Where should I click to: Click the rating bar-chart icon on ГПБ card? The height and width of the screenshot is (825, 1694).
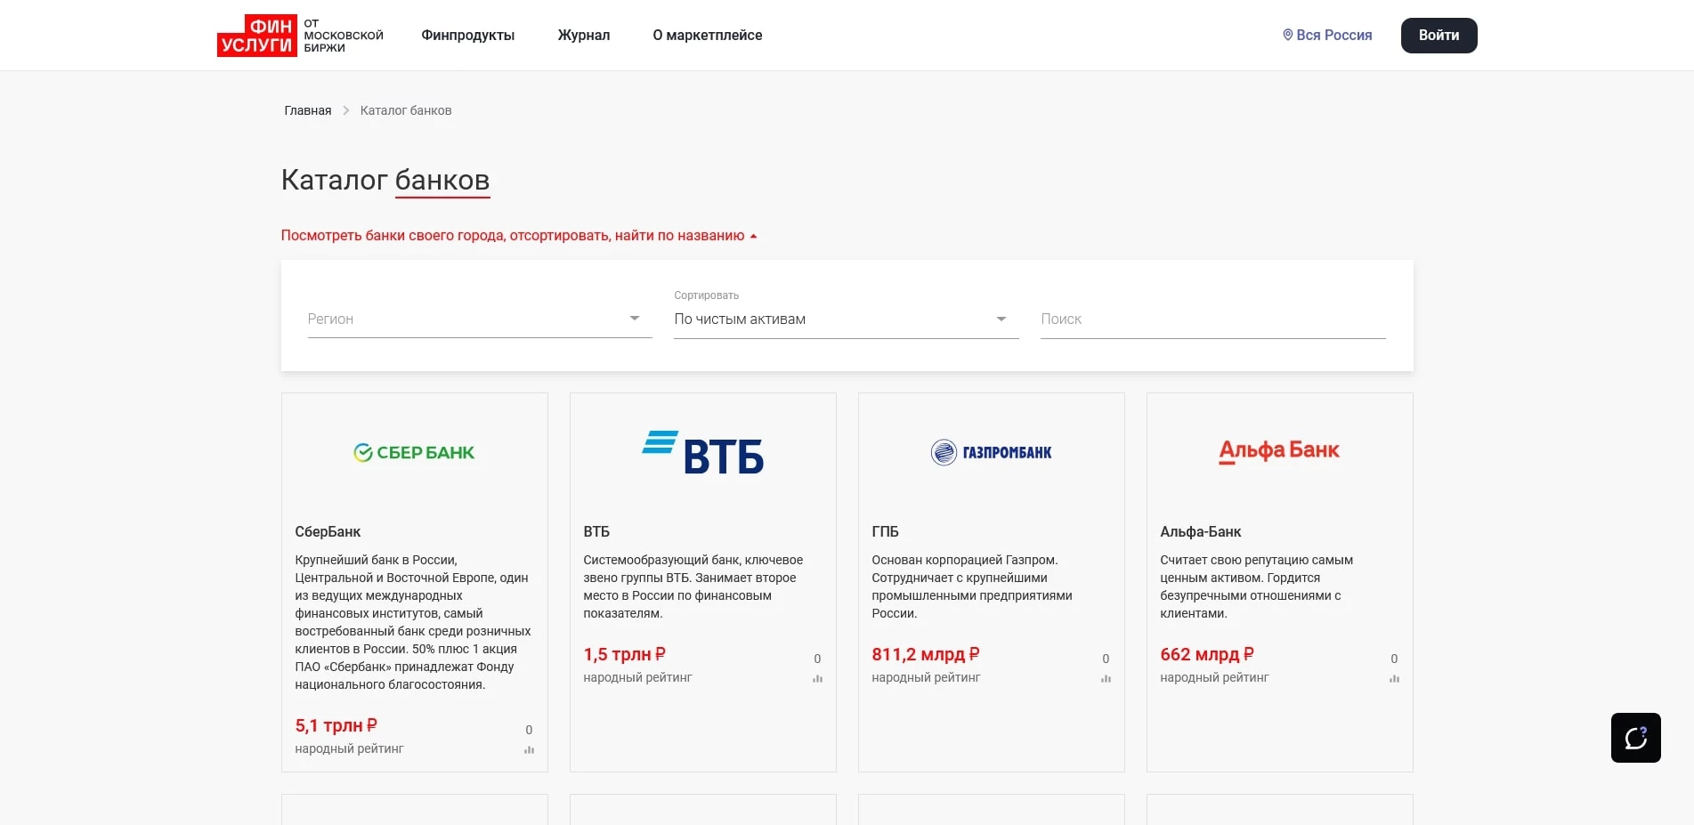[x=1106, y=678]
